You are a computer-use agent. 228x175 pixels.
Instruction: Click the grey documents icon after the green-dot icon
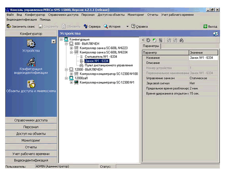click(x=161, y=40)
